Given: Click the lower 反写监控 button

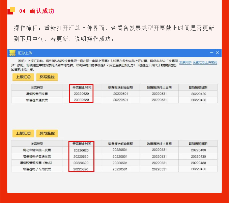Looking at the screenshot, I should tap(47, 133).
